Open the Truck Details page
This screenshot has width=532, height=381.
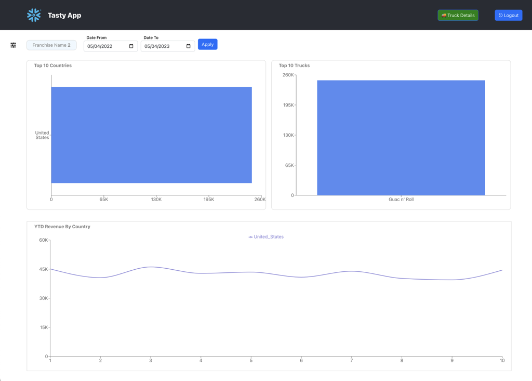point(458,15)
